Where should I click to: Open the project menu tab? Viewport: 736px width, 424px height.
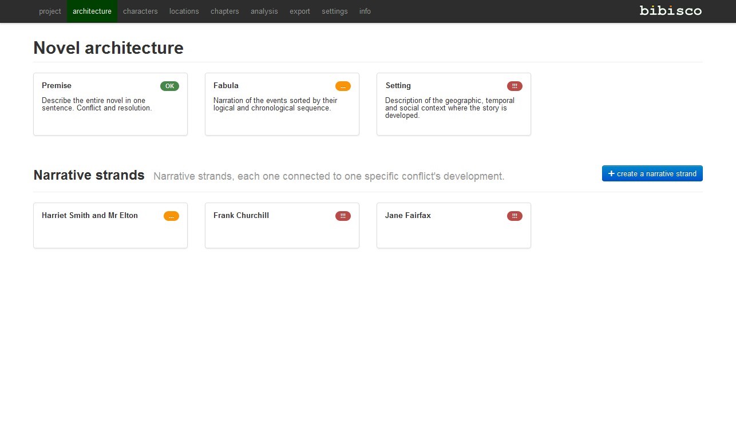50,11
